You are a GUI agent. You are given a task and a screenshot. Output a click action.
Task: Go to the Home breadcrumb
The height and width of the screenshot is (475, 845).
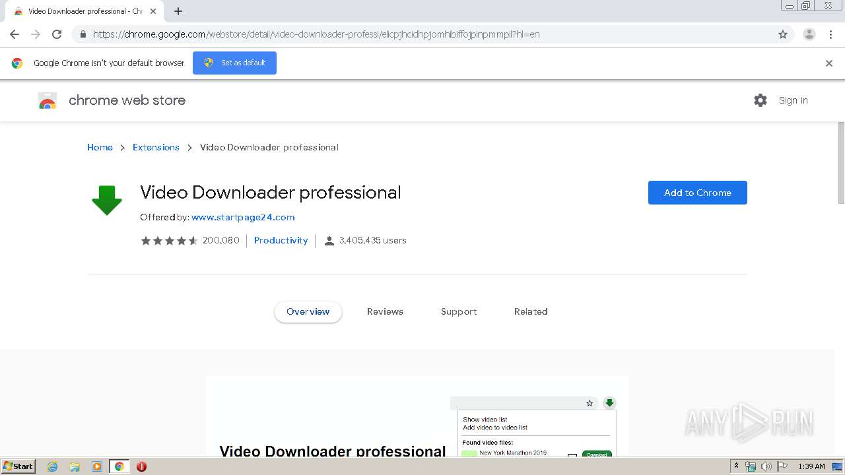click(100, 147)
